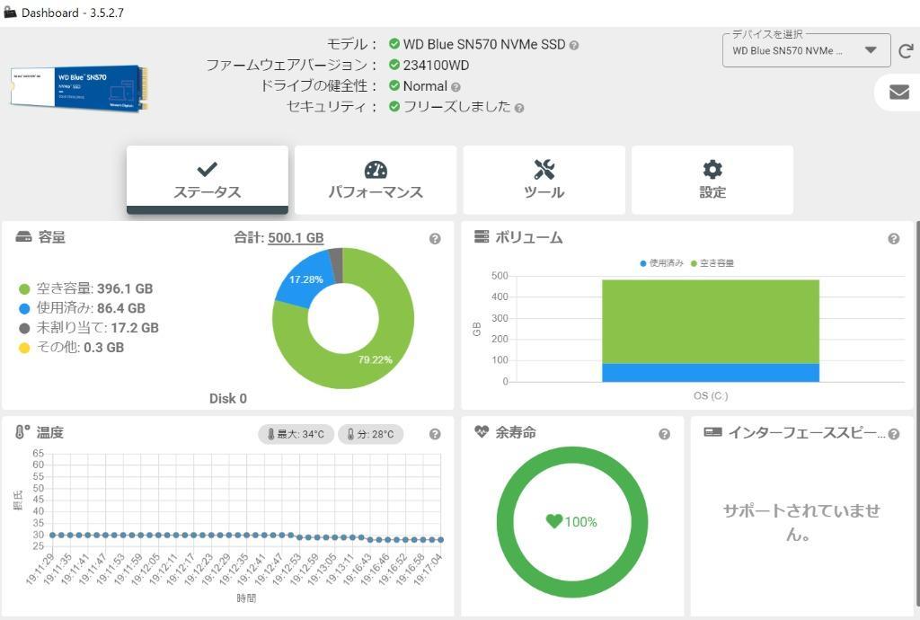Click help icon next to security status
This screenshot has width=920, height=620.
point(518,108)
